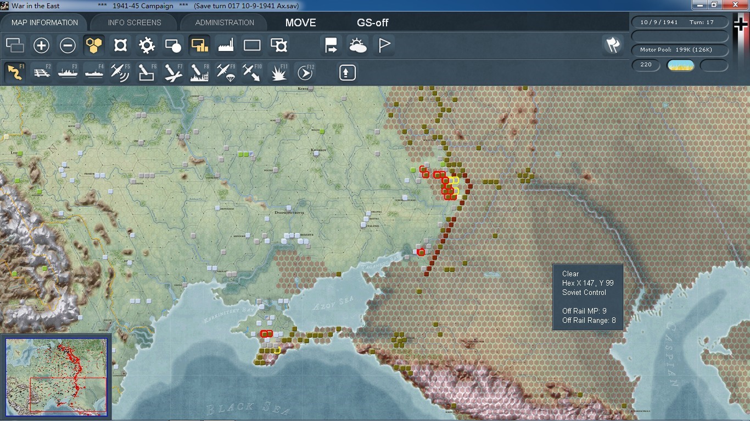Select the F1 Move mode icon
This screenshot has height=421, width=750.
point(15,72)
